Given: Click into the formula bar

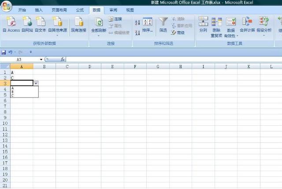Looking at the screenshot, I should click(174, 59).
